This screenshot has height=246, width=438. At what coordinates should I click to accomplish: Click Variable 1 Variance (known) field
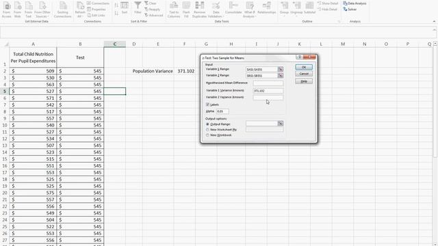[x=268, y=91]
